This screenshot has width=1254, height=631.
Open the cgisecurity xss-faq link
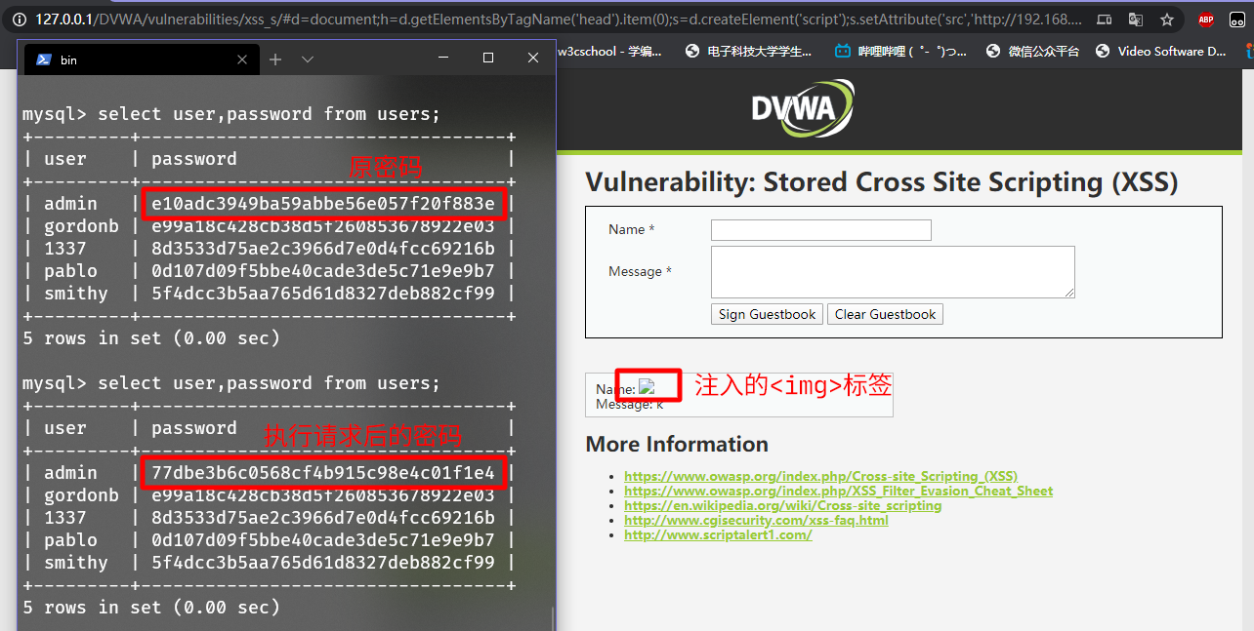click(x=756, y=520)
